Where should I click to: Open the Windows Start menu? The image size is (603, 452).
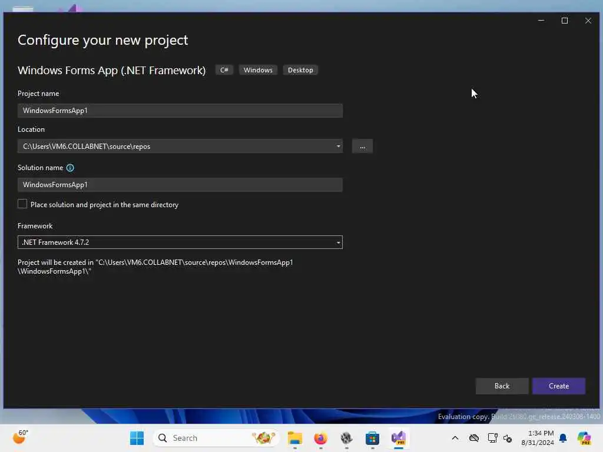click(x=137, y=438)
